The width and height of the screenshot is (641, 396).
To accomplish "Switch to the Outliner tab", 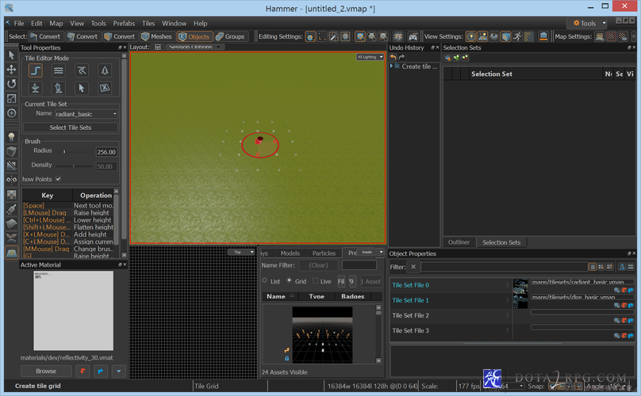I will 459,242.
